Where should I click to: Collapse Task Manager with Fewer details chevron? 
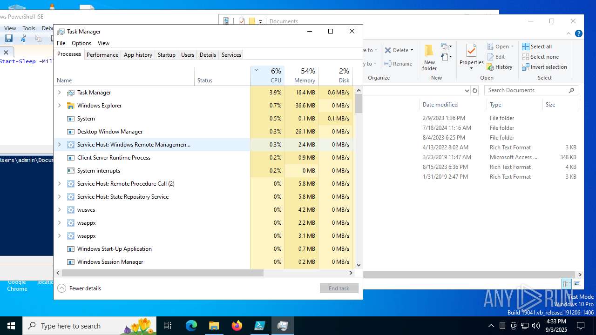click(x=61, y=288)
